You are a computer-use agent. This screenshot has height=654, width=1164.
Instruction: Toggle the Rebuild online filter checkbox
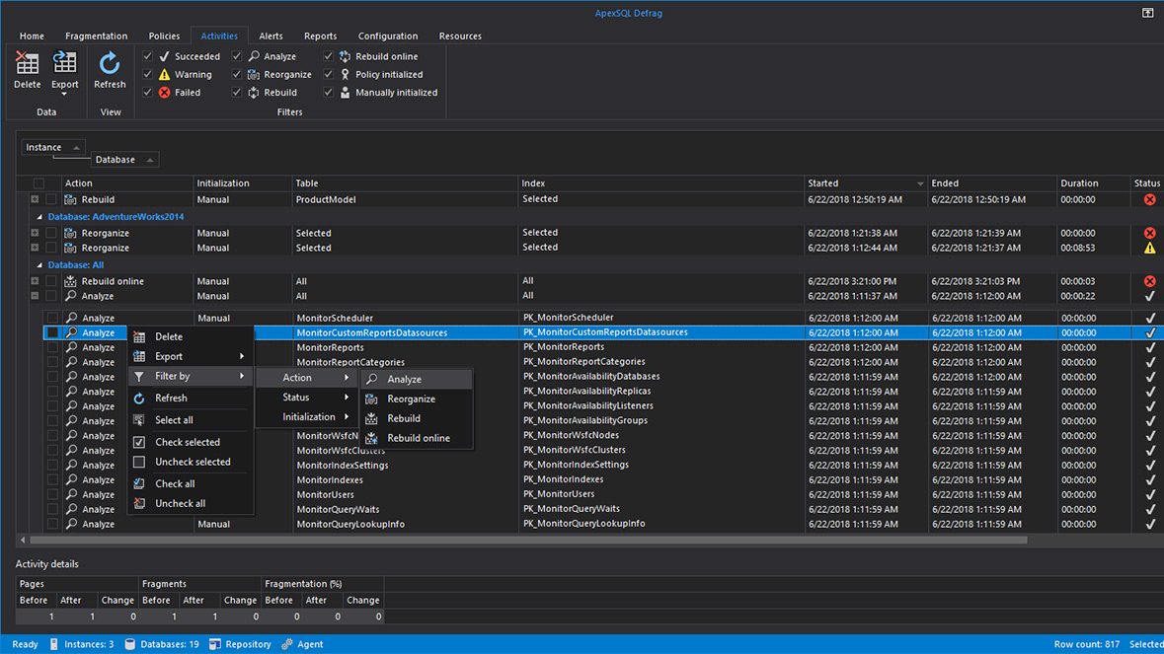pyautogui.click(x=329, y=57)
